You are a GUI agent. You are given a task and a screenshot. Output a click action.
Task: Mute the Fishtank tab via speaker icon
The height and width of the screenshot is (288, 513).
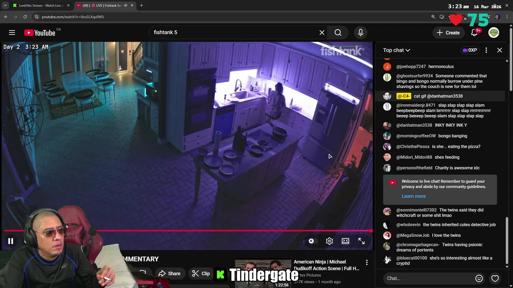[x=125, y=6]
